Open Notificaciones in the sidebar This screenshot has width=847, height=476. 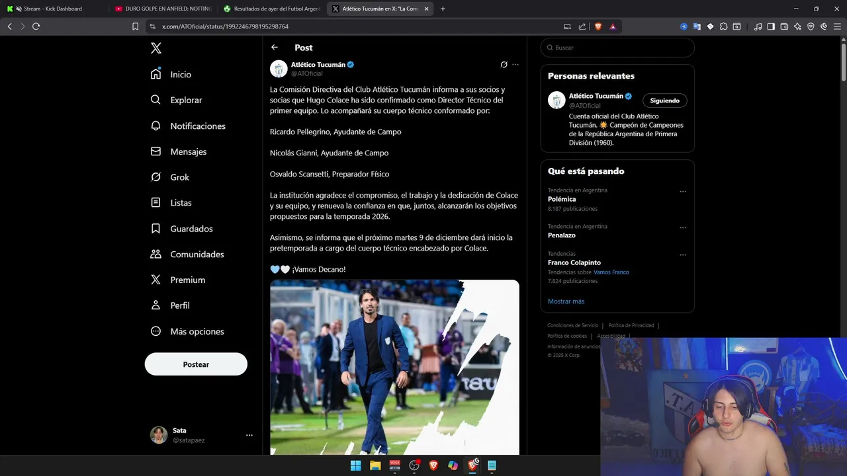pos(188,126)
